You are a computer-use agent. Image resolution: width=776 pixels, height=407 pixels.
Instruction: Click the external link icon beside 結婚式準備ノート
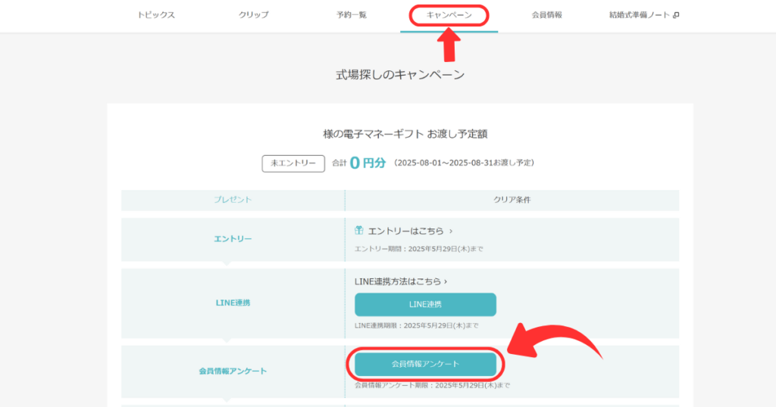(676, 15)
